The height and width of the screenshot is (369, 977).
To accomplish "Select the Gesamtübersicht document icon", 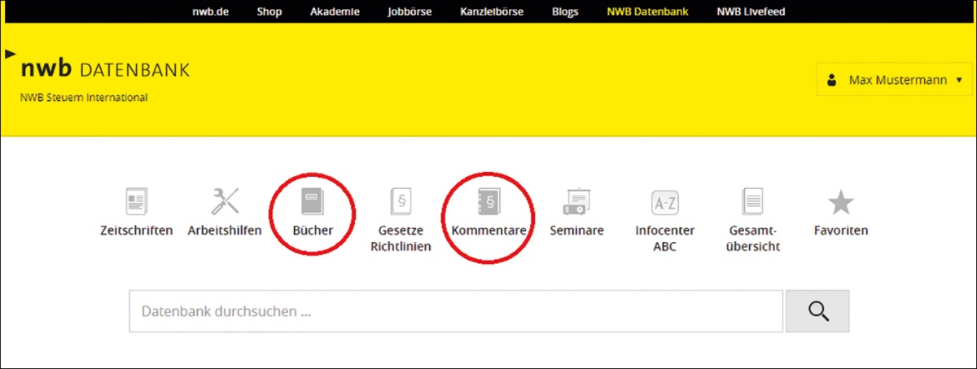I will (752, 201).
